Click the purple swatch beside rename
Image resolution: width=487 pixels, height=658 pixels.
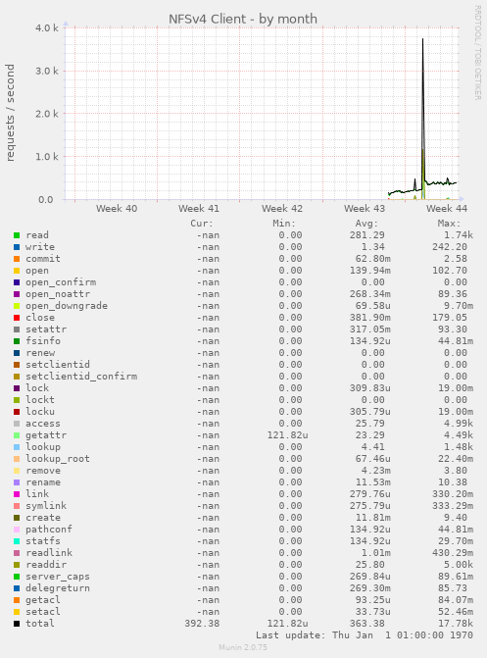[17, 482]
